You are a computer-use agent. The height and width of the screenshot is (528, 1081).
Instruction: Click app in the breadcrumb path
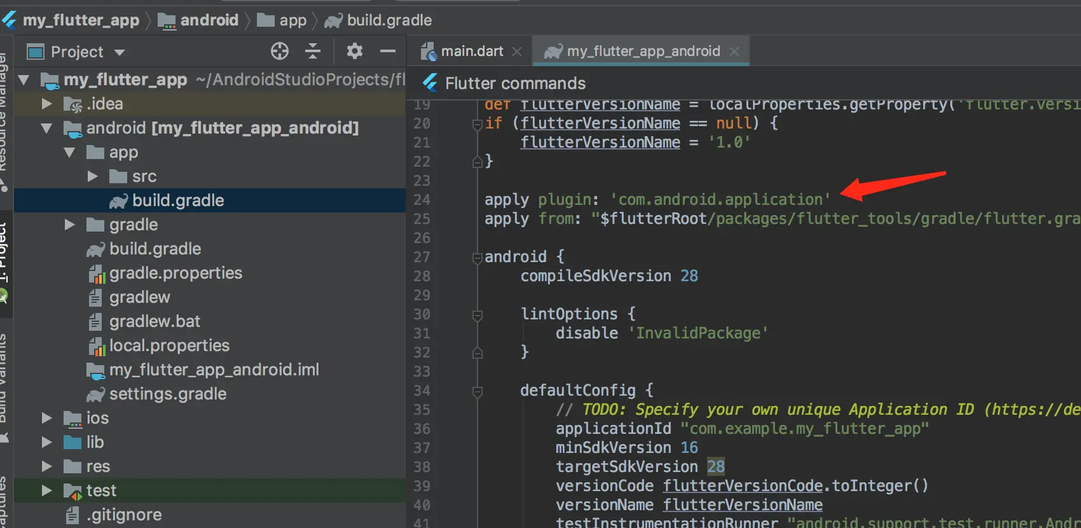tap(282, 20)
